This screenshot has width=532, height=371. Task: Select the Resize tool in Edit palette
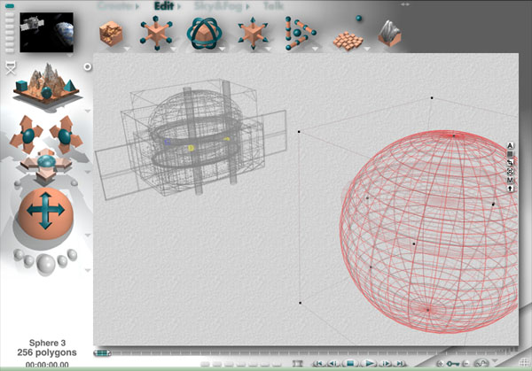[156, 31]
